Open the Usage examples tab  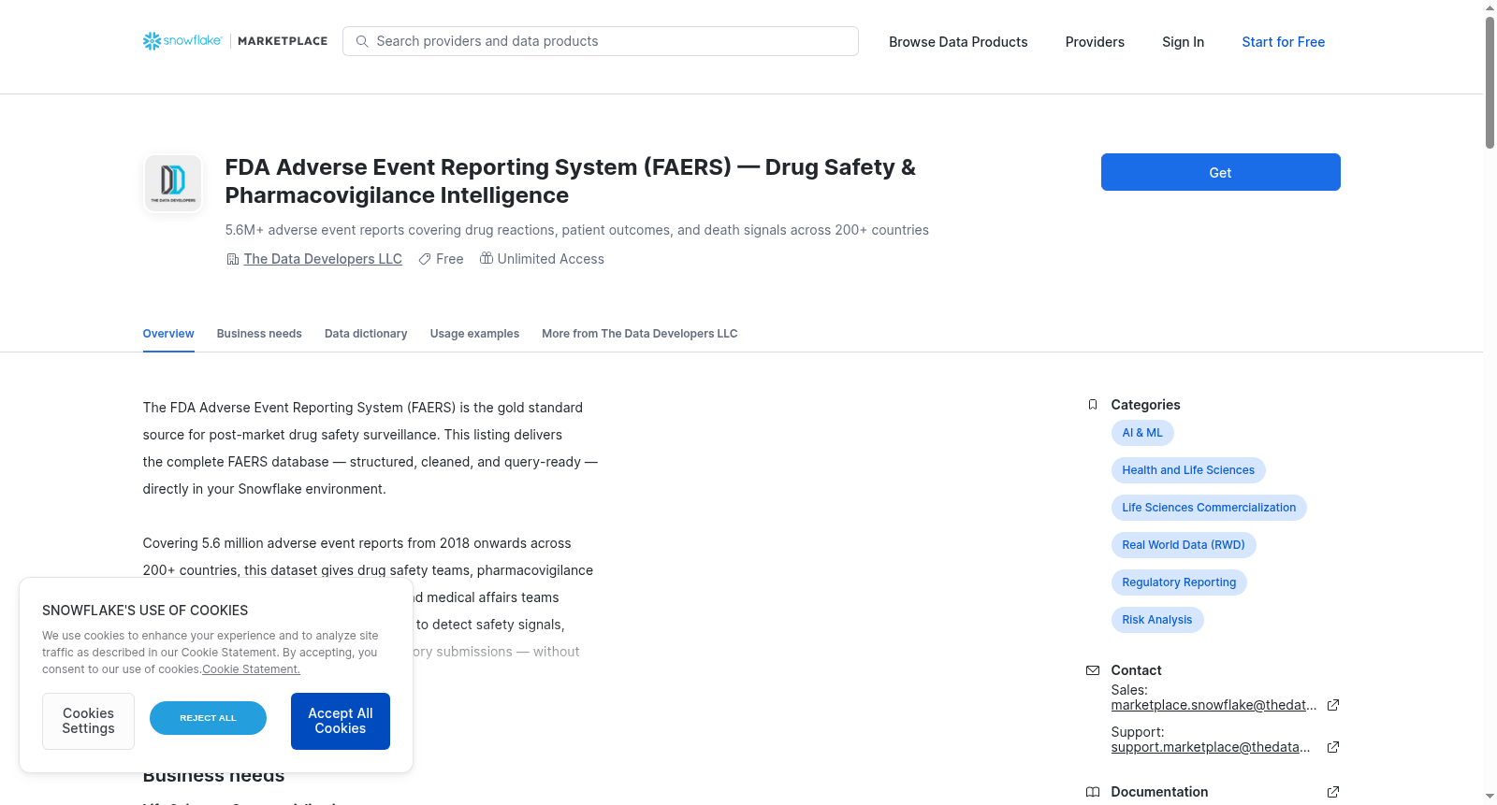(474, 334)
